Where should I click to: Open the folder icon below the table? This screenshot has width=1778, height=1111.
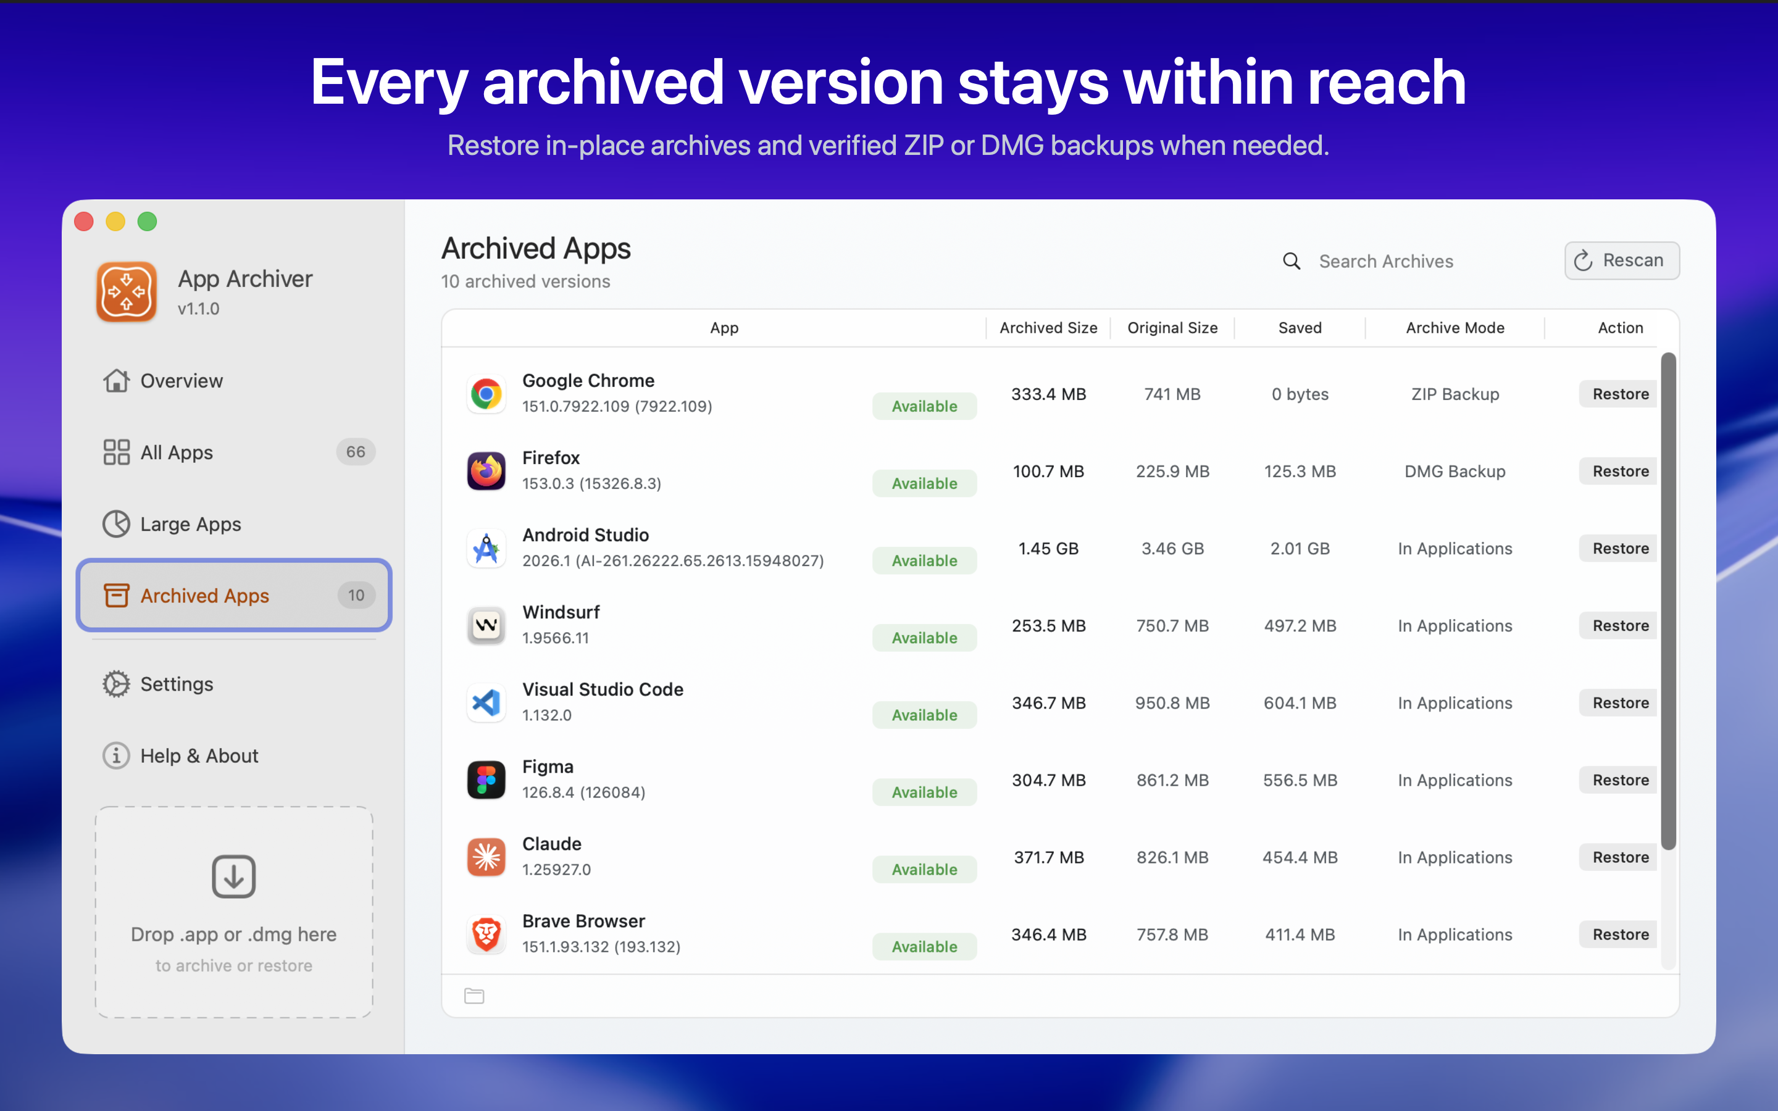[475, 996]
